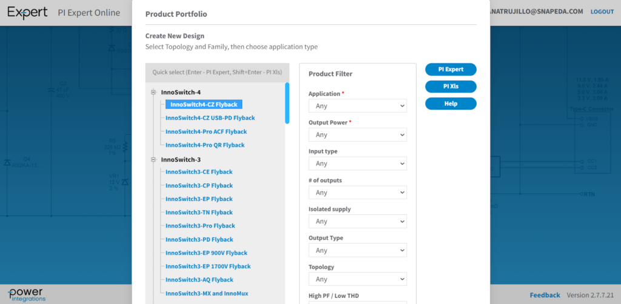Select InnoSwitch3-PD Flyback
The width and height of the screenshot is (621, 304).
[x=199, y=240]
